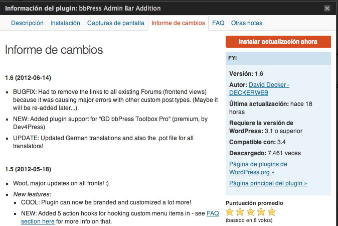Switch to the Instalación tab
338x226 pixels.
pos(65,23)
